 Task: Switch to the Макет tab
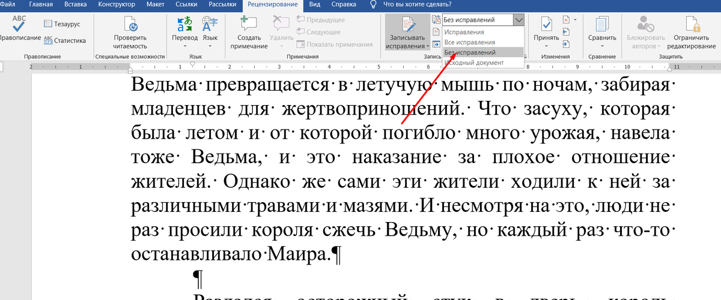[x=156, y=4]
